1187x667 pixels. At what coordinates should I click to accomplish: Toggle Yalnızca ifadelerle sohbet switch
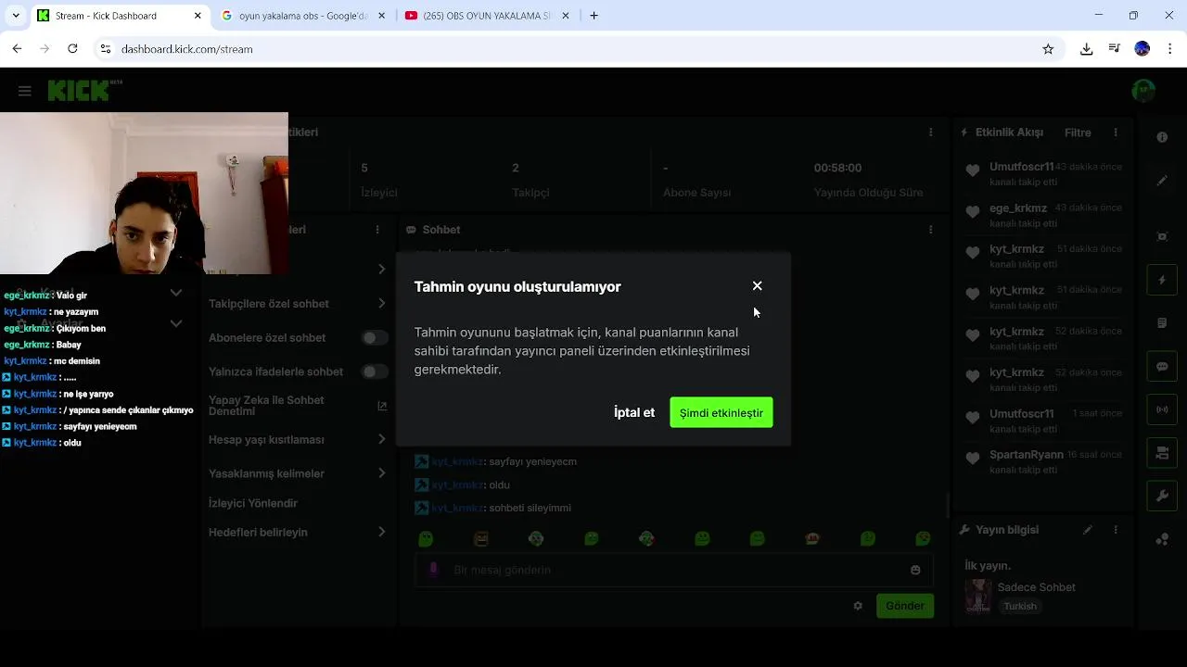374,371
